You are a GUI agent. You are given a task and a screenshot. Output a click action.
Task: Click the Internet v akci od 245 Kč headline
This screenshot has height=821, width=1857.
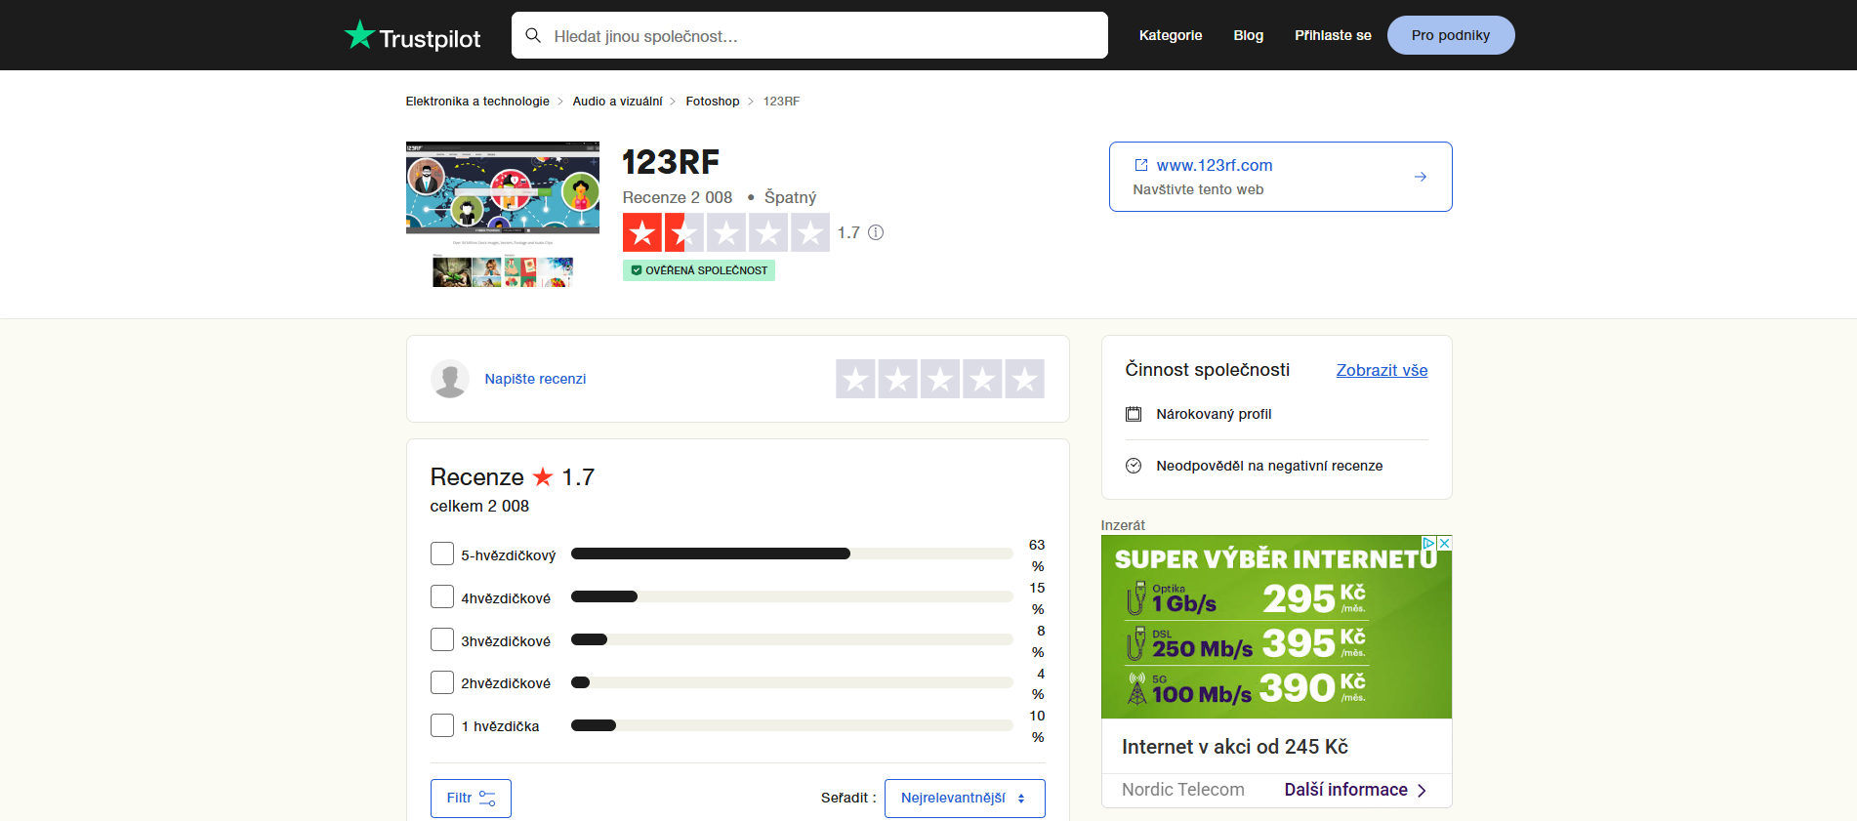pos(1235,747)
